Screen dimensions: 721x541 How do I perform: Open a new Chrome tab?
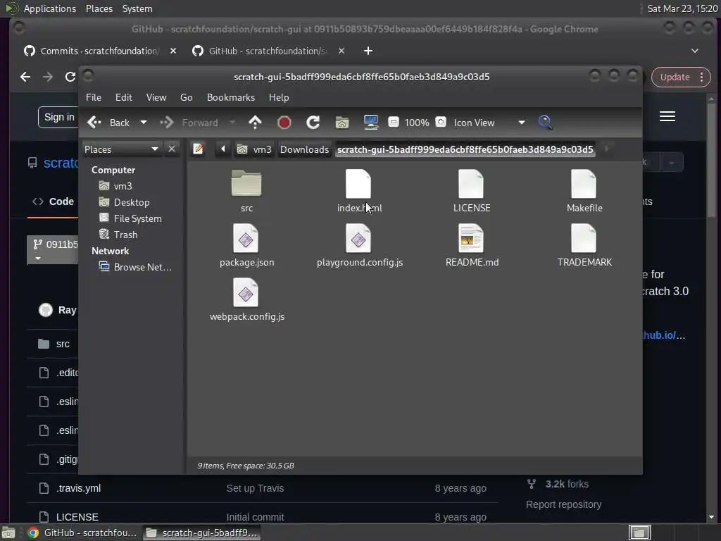pos(368,51)
